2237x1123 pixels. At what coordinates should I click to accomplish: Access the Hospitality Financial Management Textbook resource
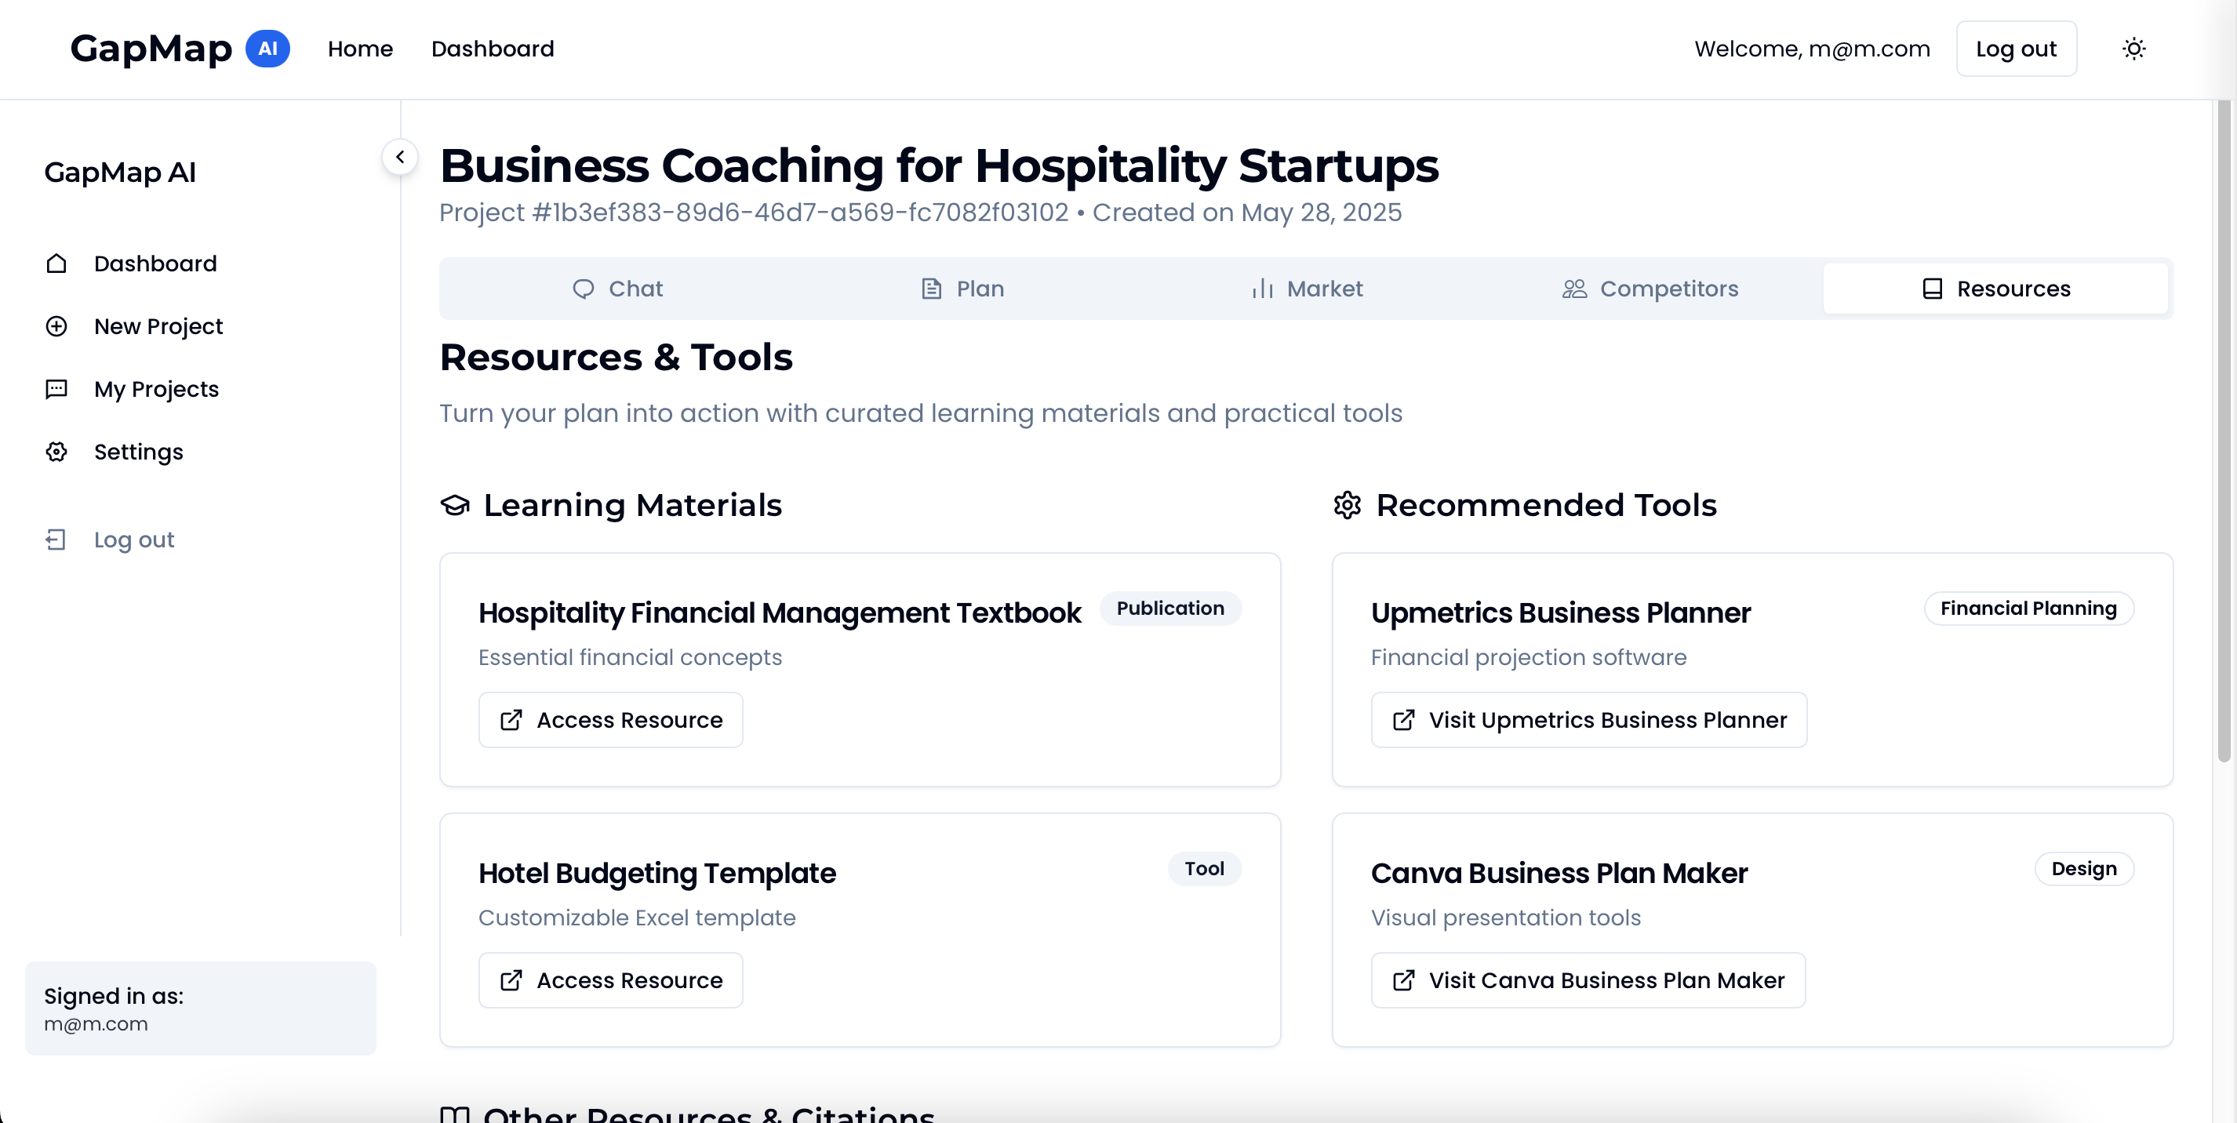coord(610,720)
